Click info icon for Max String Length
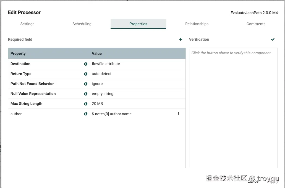 [86, 104]
